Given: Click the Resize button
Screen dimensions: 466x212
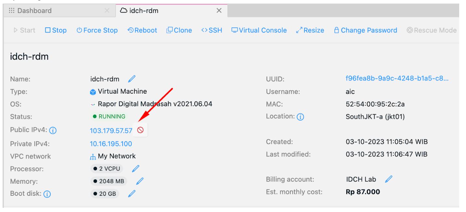Looking at the screenshot, I should coord(310,30).
